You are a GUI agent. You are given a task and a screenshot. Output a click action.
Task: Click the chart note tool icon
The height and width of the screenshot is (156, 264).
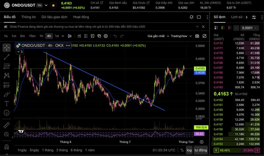(92, 36)
